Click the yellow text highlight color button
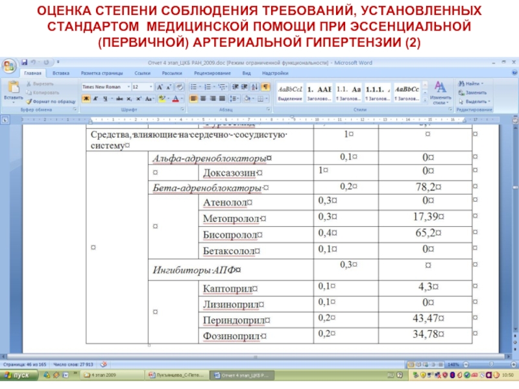The image size is (519, 389). [162, 99]
